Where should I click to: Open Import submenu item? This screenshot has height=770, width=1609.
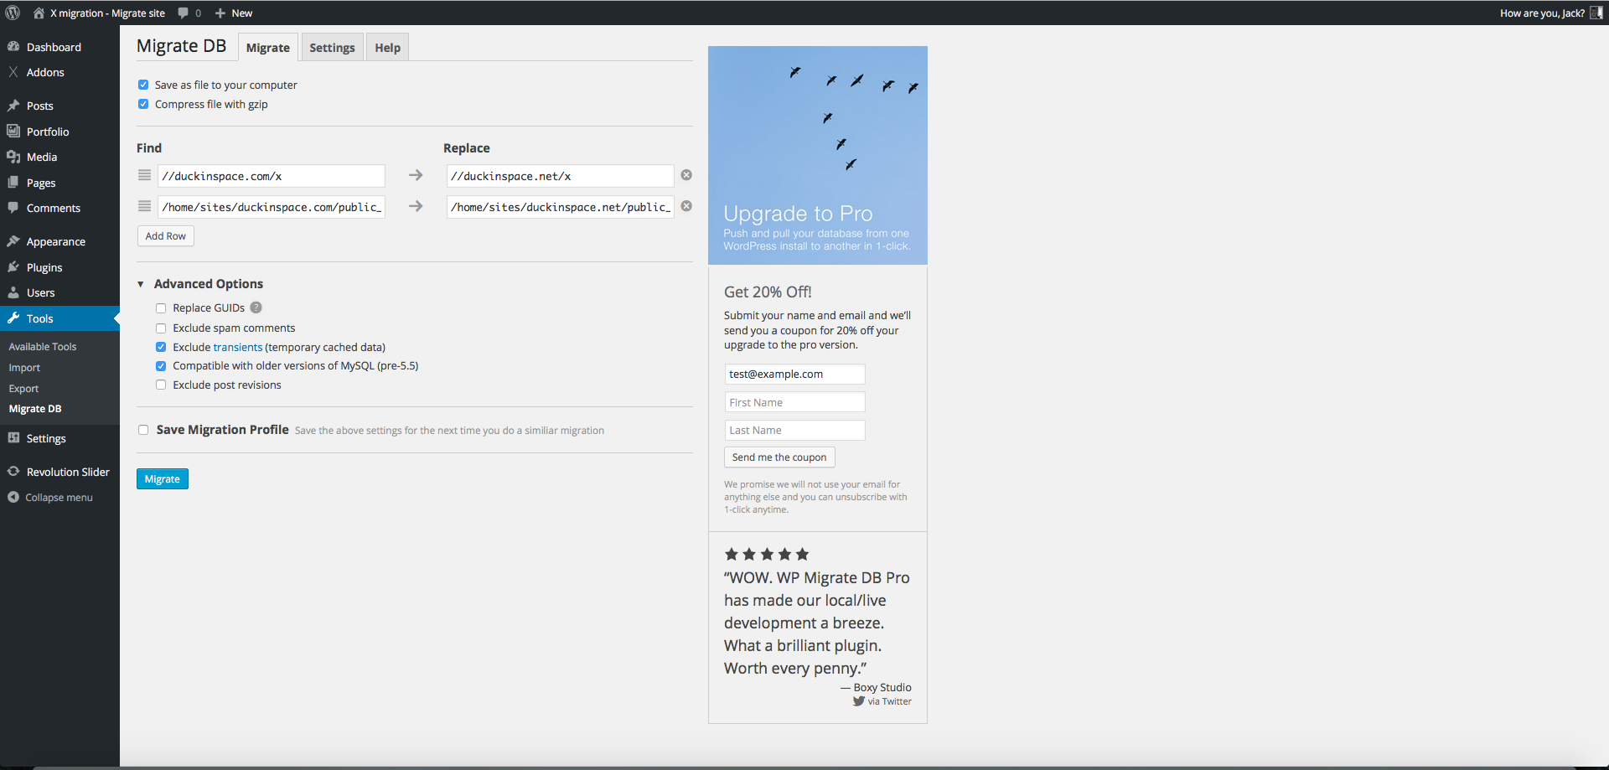coord(24,367)
